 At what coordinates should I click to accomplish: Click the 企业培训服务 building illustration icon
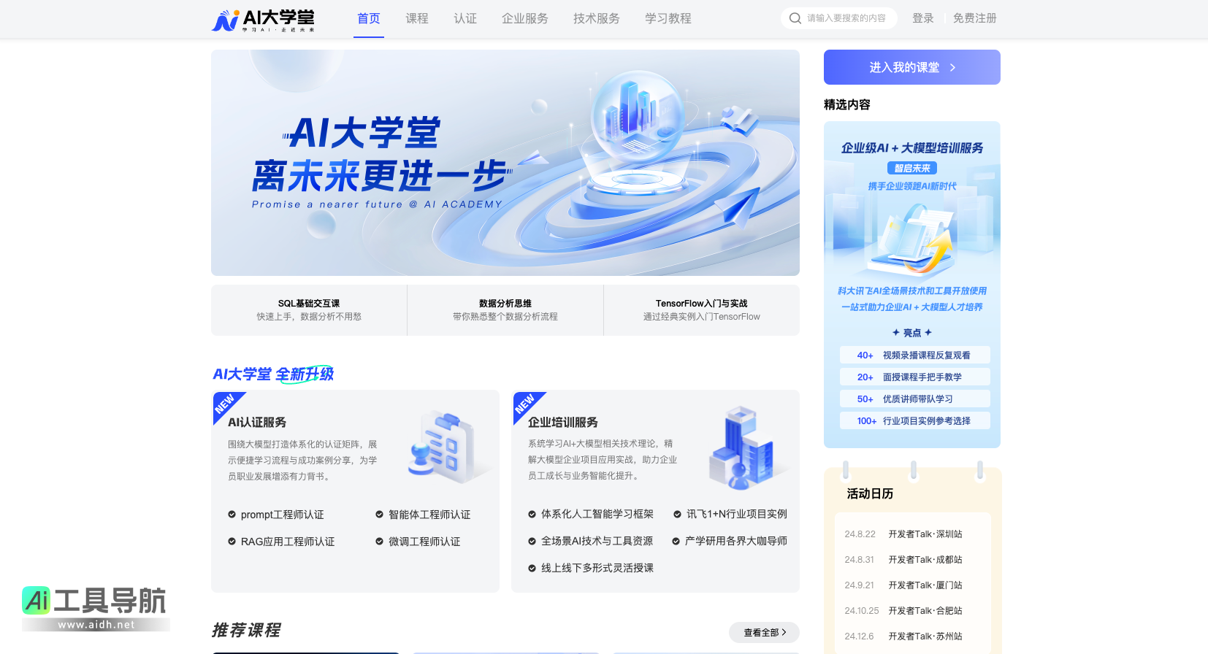click(x=743, y=448)
